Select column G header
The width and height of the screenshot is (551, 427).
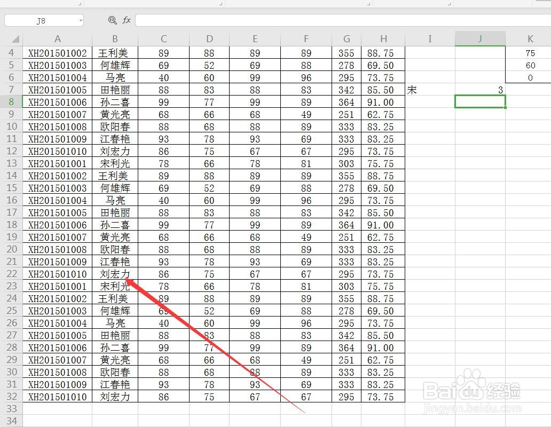(x=347, y=38)
